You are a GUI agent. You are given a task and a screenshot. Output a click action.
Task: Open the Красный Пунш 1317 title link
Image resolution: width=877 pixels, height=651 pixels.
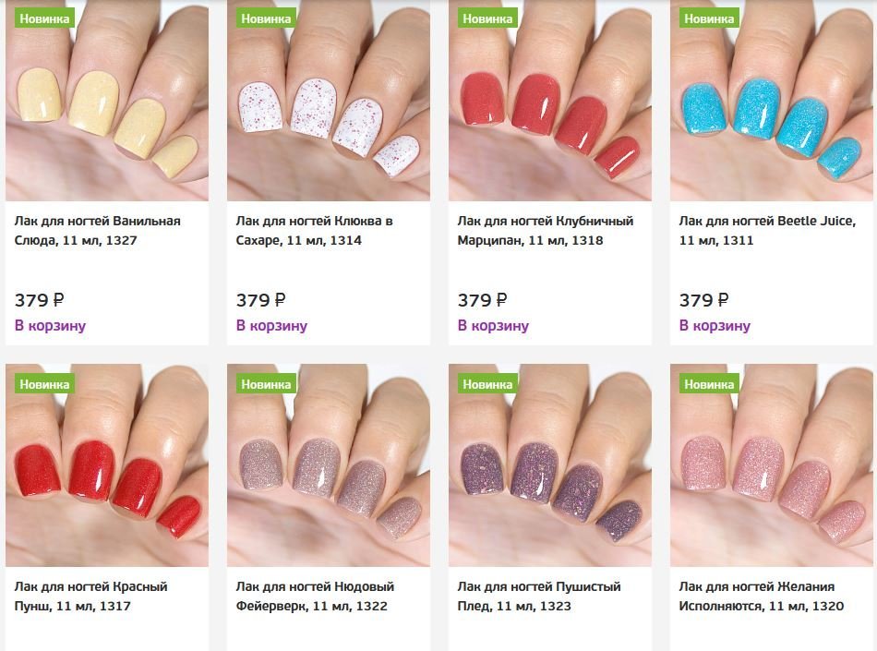pyautogui.click(x=91, y=597)
